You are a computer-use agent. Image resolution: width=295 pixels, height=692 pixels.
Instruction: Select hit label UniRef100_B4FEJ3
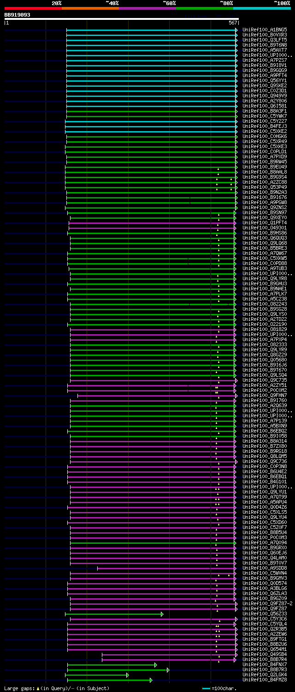click(265, 126)
